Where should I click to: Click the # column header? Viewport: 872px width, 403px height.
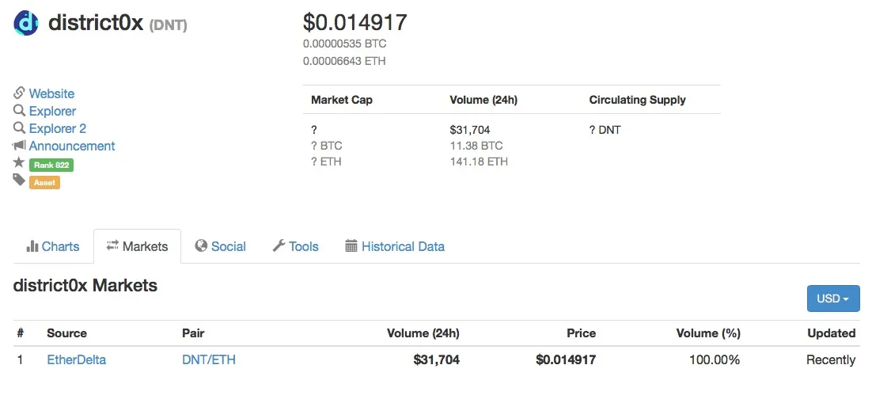tap(20, 333)
